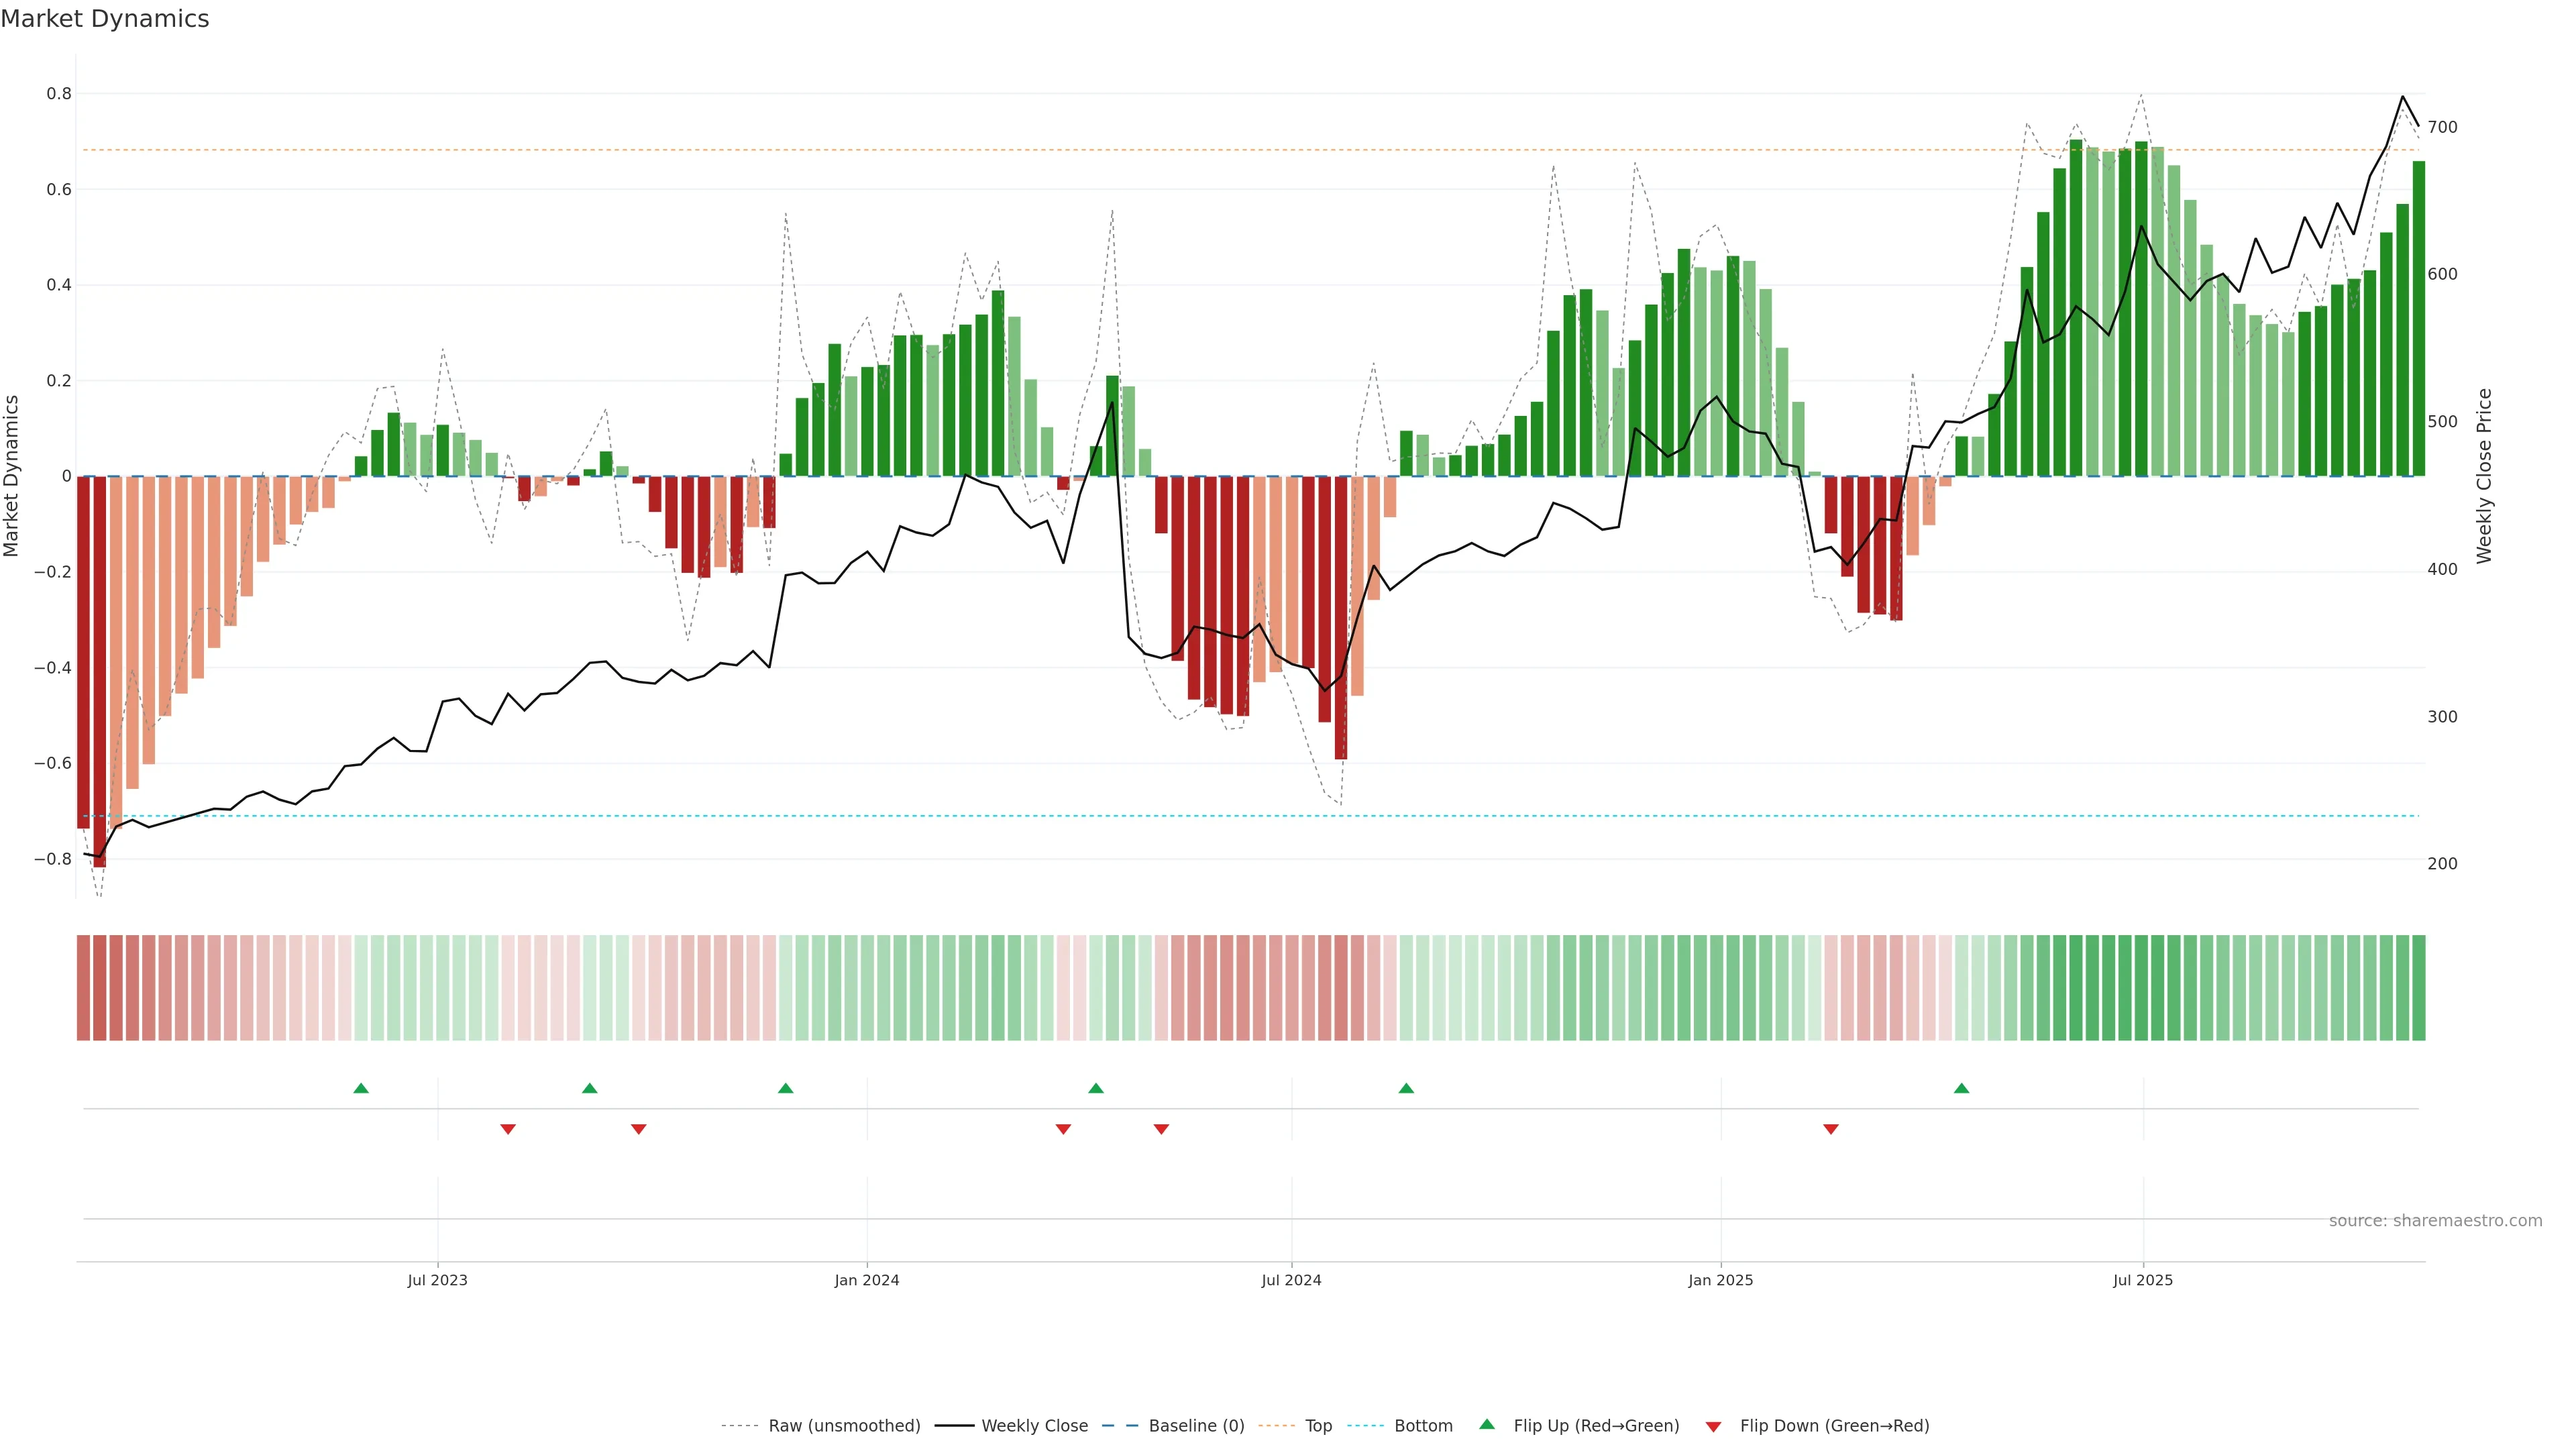Click the Jul 2023 x-axis label

point(437,1280)
